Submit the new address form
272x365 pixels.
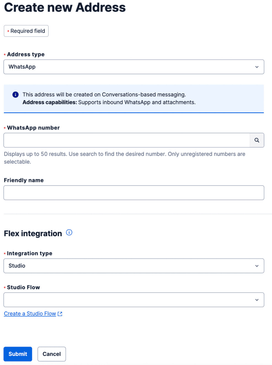(x=18, y=354)
